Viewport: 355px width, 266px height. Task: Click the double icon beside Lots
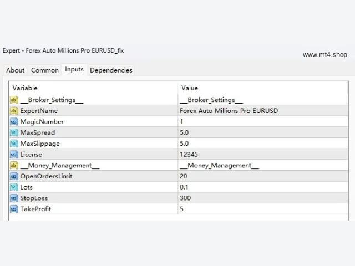14,187
